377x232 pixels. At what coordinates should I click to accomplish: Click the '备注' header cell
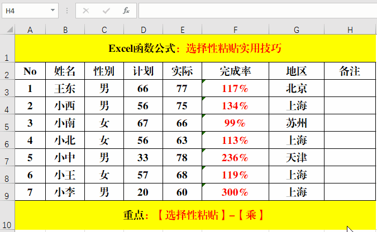[x=350, y=71]
